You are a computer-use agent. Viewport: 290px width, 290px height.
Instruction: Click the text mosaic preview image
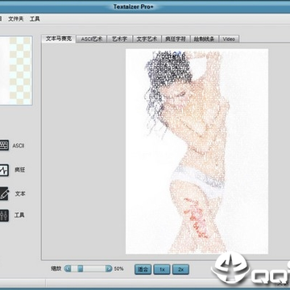pyautogui.click(x=197, y=151)
